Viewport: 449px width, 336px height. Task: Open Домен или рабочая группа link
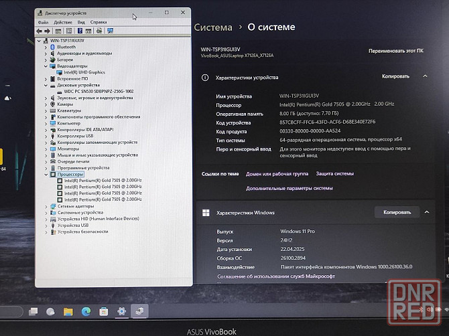coord(277,174)
